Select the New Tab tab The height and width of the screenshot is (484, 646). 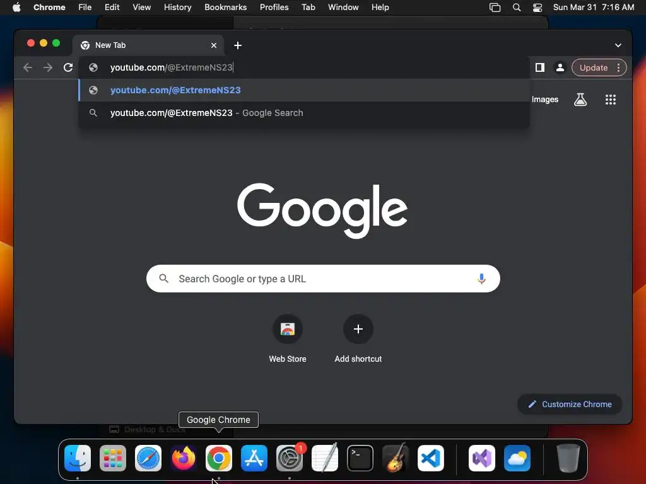point(148,45)
